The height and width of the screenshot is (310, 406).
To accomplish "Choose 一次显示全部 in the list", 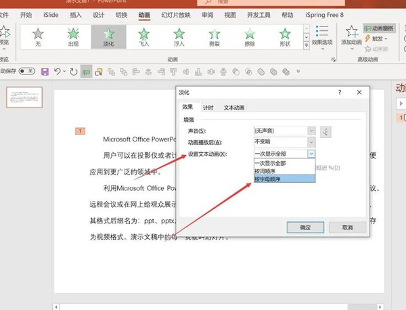I will (284, 163).
